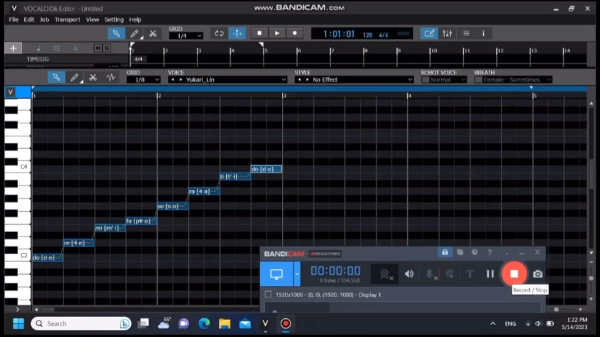Open the Help menu
Image resolution: width=600 pixels, height=337 pixels.
(x=135, y=19)
